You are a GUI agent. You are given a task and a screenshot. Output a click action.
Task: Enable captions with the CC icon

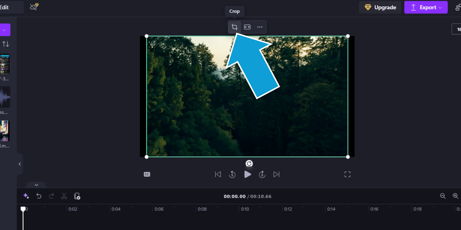[x=148, y=174]
